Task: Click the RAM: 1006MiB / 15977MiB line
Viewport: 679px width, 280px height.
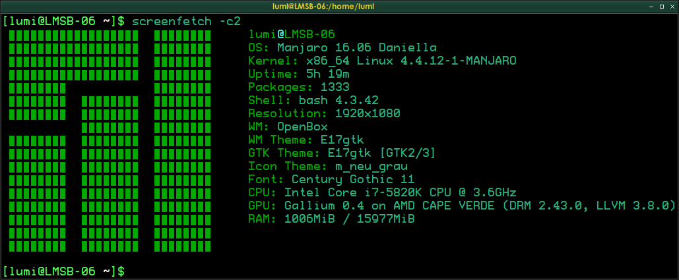Action: tap(331, 219)
